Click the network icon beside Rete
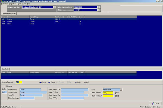163x108 pixels. pos(99,10)
